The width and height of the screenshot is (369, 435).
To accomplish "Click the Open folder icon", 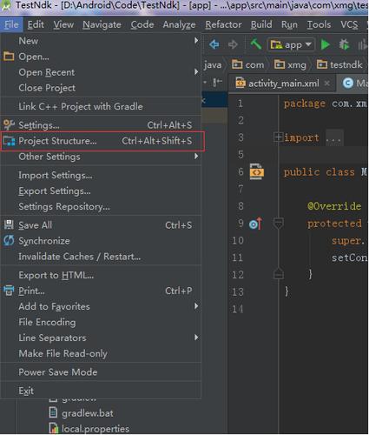I will click(9, 56).
